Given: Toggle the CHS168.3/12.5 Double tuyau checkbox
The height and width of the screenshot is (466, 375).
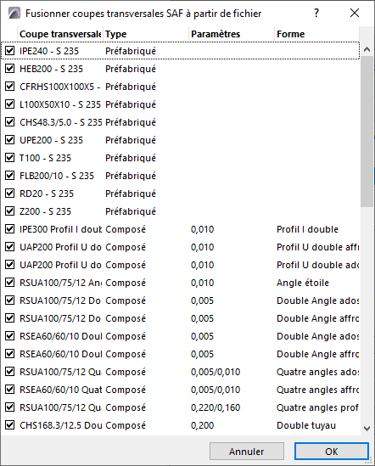Looking at the screenshot, I should (10, 425).
